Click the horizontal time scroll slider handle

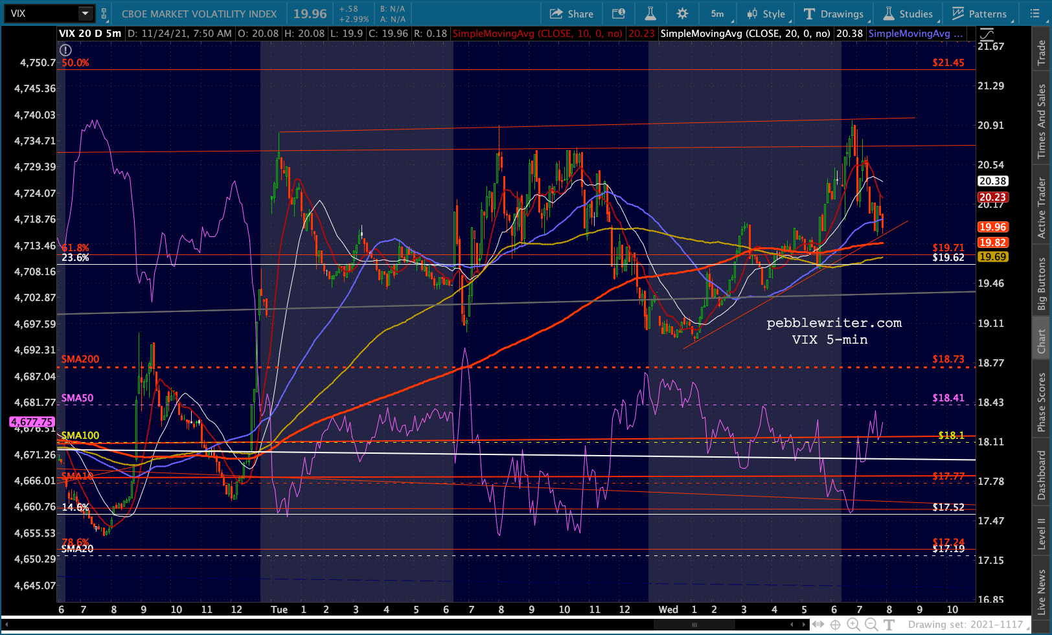click(694, 625)
